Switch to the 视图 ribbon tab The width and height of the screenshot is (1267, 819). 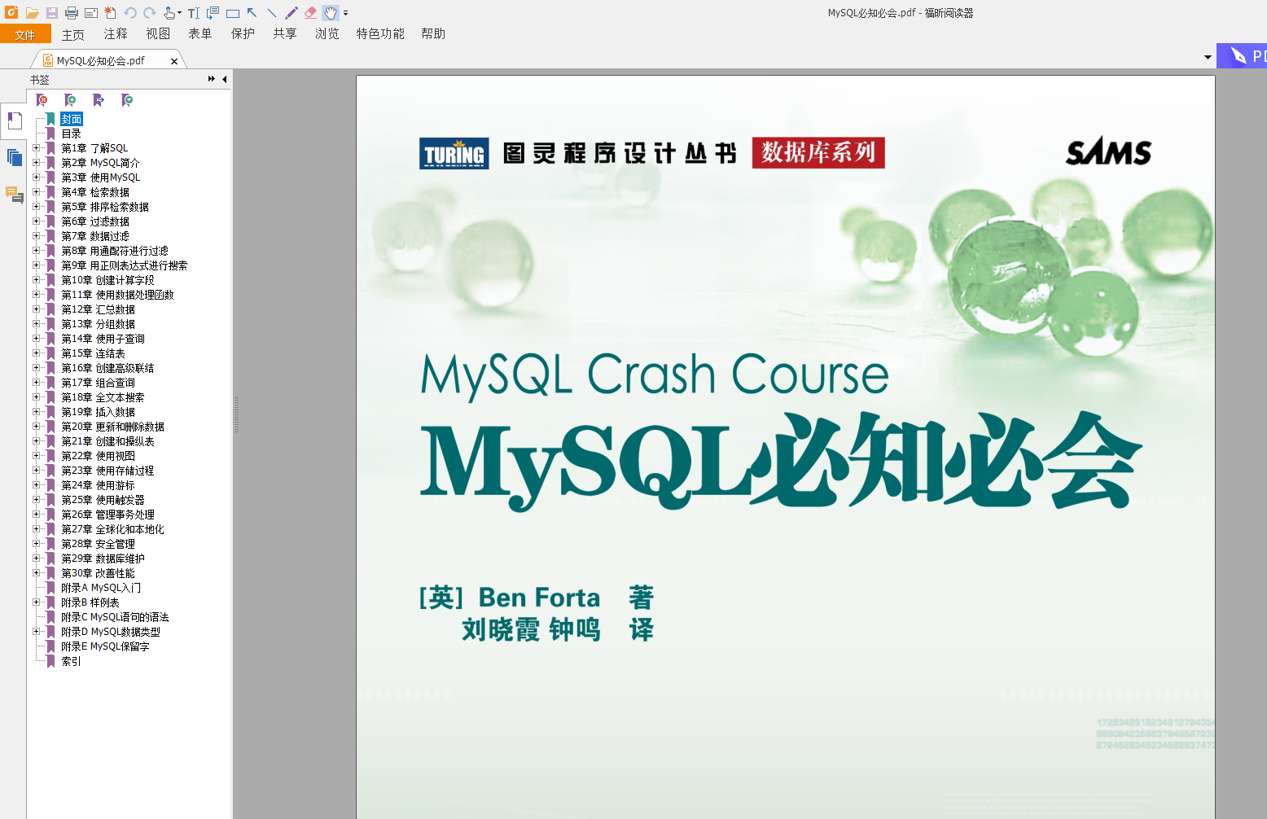[158, 33]
